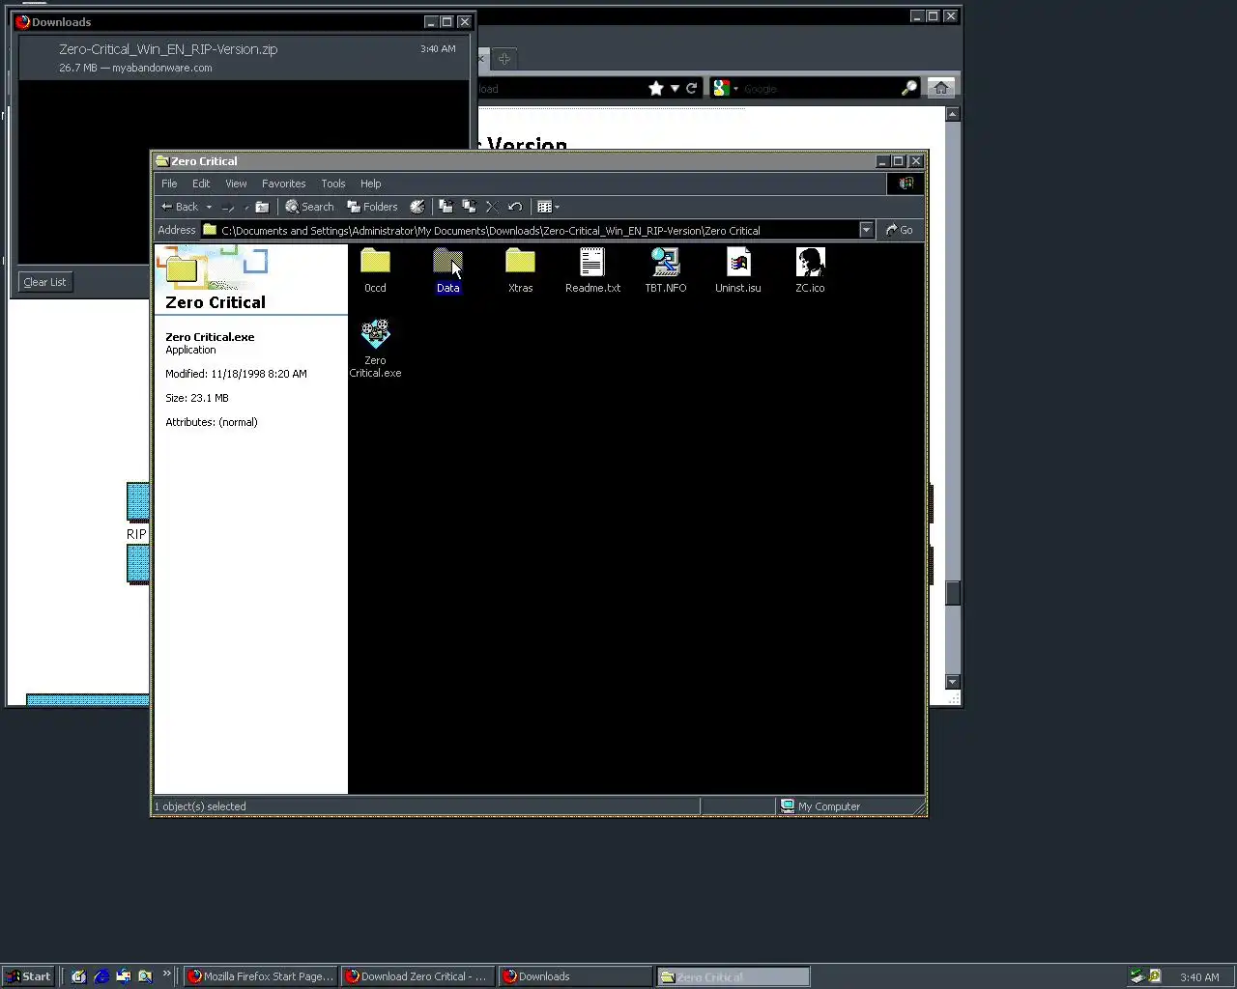
Task: Click Firefox scrollbar up arrow
Action: coord(953,114)
